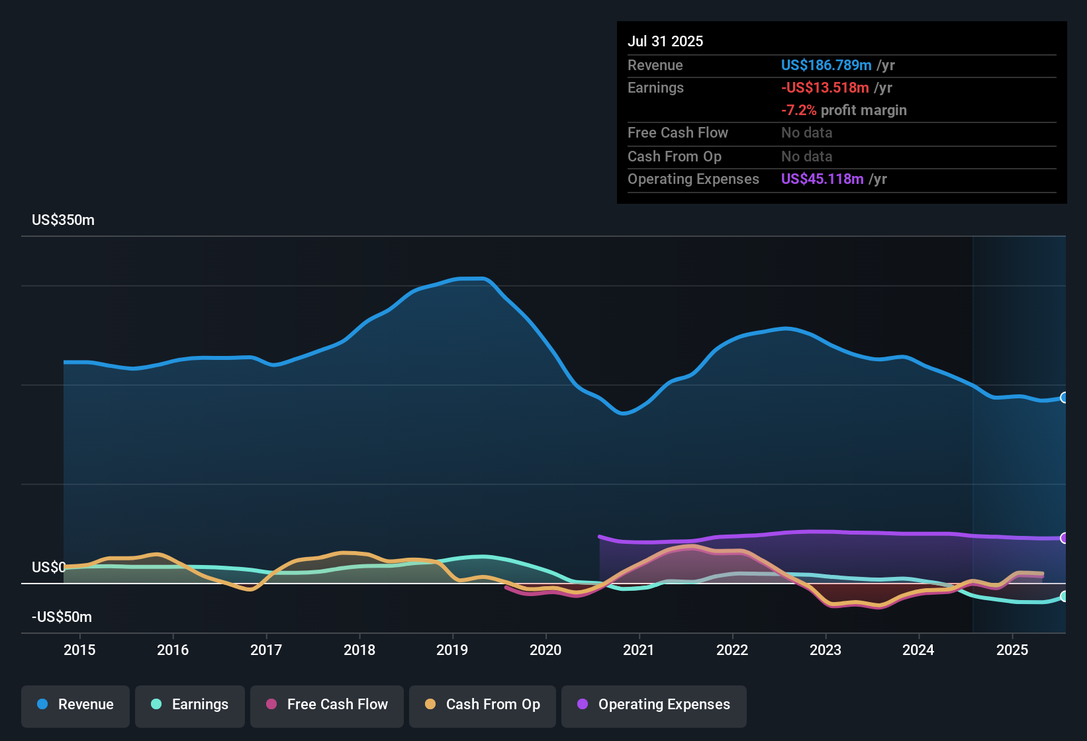Click the 2021 year tick label
Screen dimensions: 1087x741
(x=639, y=650)
